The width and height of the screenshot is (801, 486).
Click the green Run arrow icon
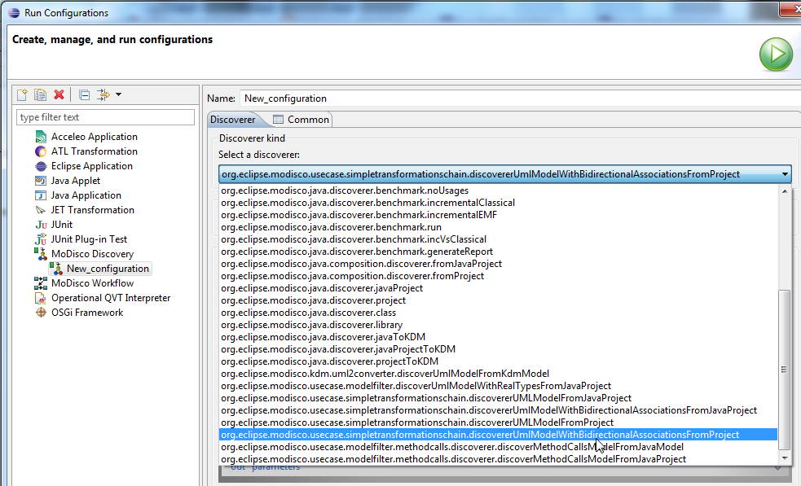tap(776, 54)
